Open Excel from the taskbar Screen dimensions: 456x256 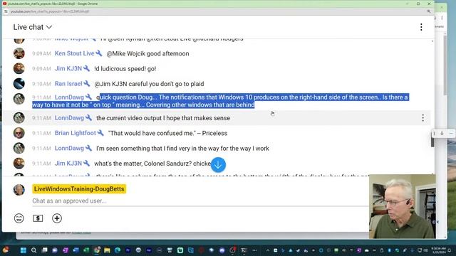pos(86,250)
